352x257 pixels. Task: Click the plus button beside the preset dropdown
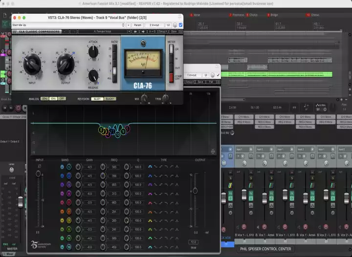coord(128,24)
